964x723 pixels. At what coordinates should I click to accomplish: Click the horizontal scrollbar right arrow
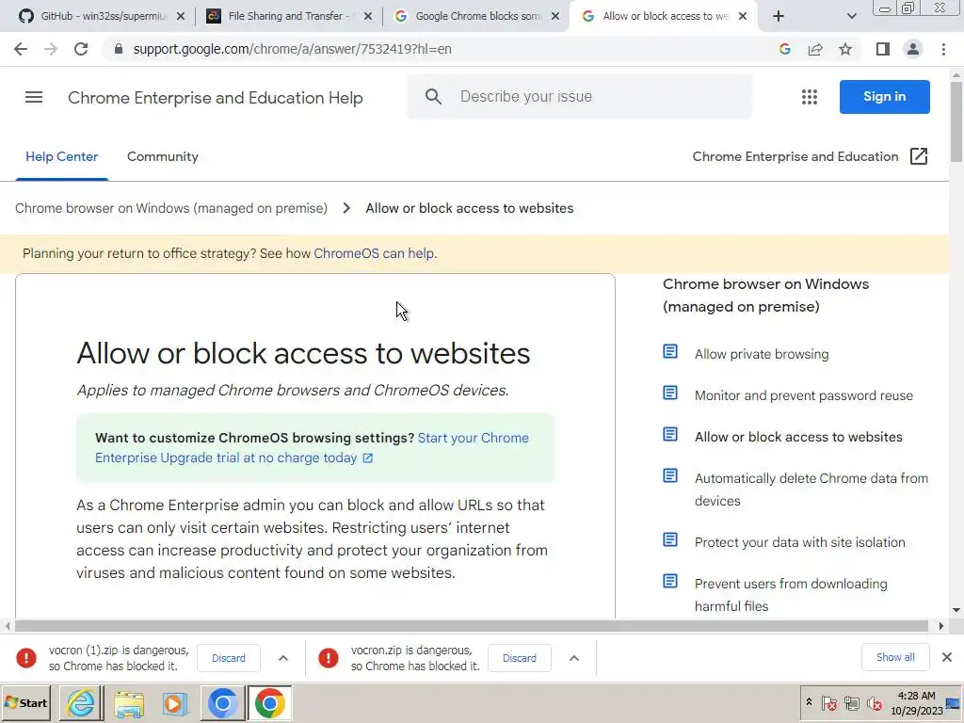tap(940, 626)
